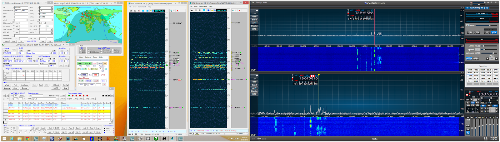Click the DAX button on lower panadapter
The width and height of the screenshot is (500, 142).
point(254,94)
